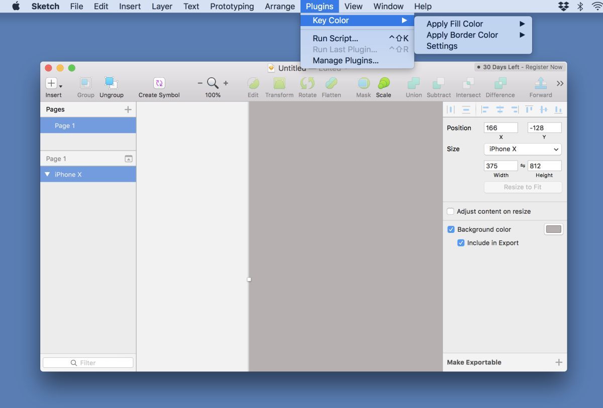The image size is (603, 408).
Task: Open the Apple menu
Action: [16, 7]
